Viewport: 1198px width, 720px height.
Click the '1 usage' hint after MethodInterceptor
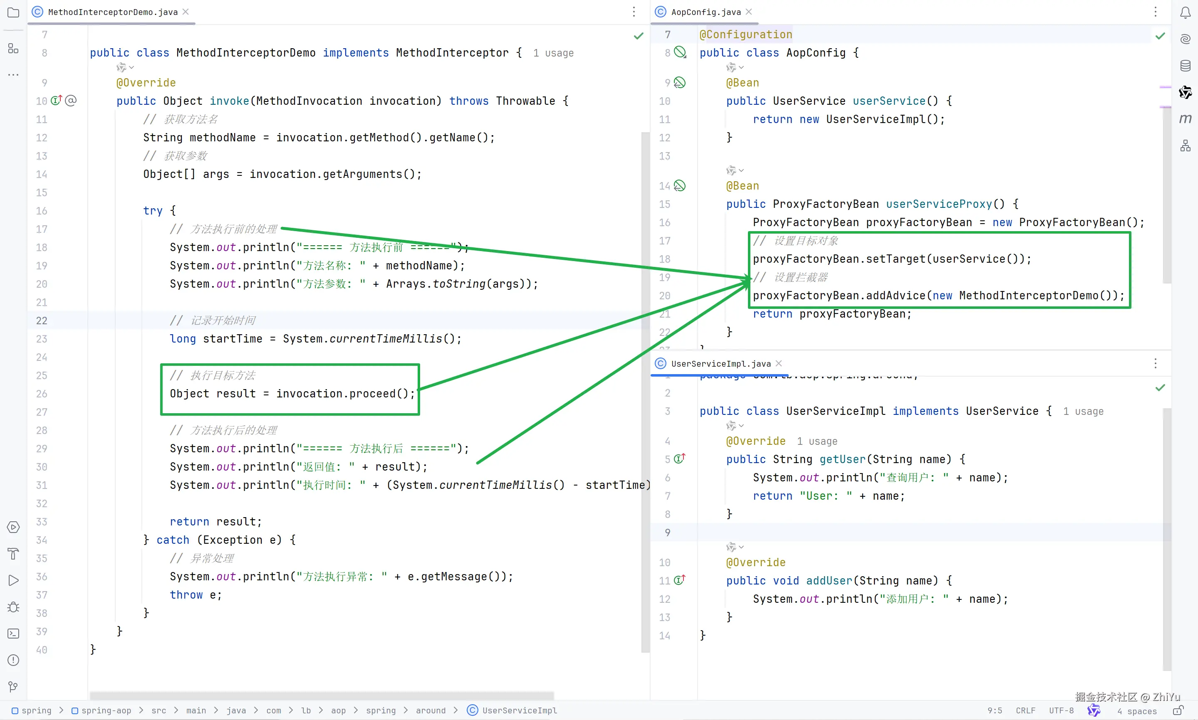click(x=553, y=53)
